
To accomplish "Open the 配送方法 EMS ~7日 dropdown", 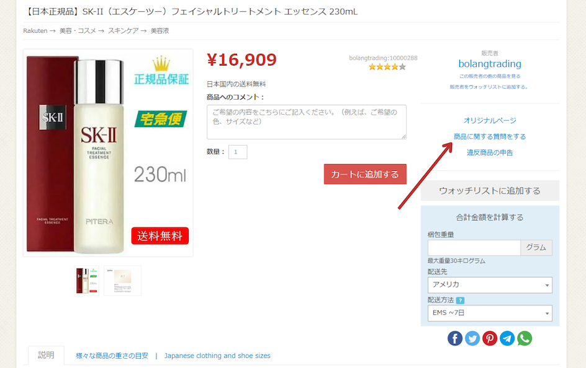I will click(x=490, y=313).
